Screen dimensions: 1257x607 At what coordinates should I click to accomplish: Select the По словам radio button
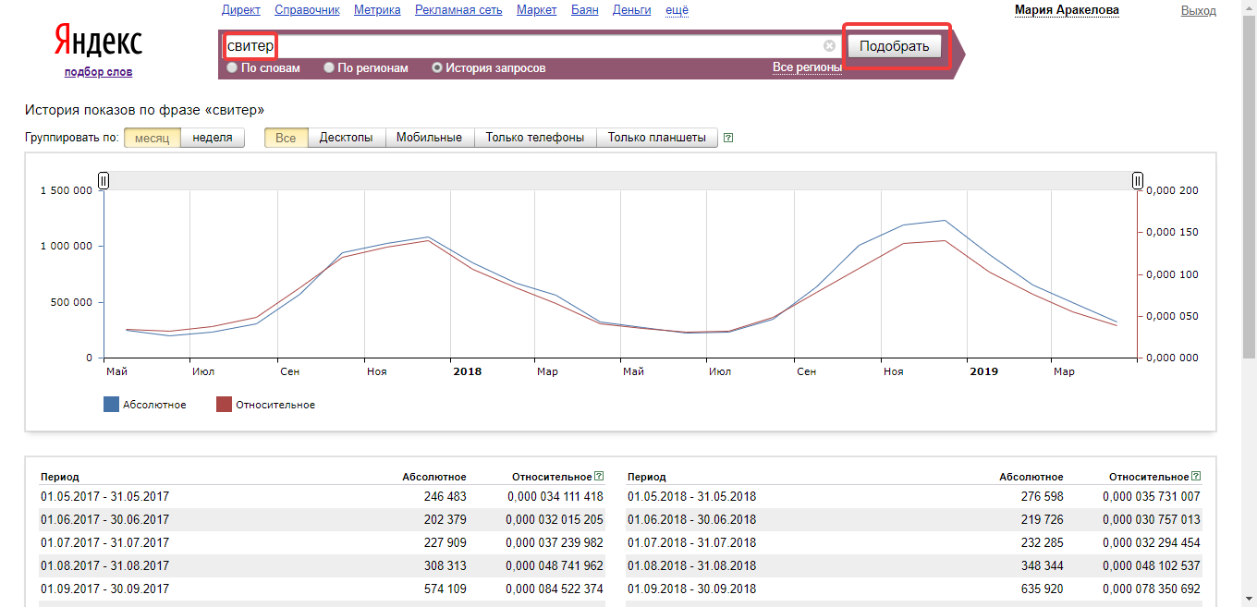(232, 68)
